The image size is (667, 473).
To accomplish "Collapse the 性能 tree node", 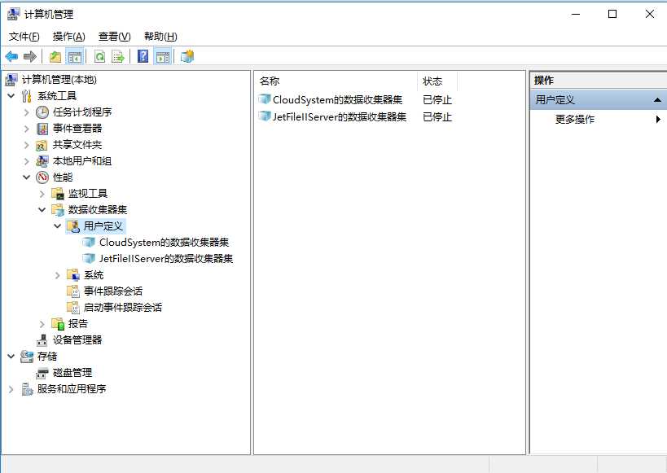I will (x=26, y=177).
